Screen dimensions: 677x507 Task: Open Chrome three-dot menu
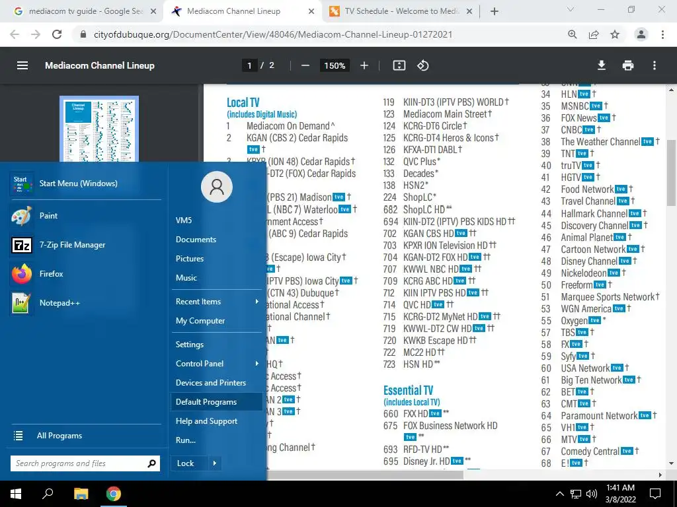tap(662, 34)
